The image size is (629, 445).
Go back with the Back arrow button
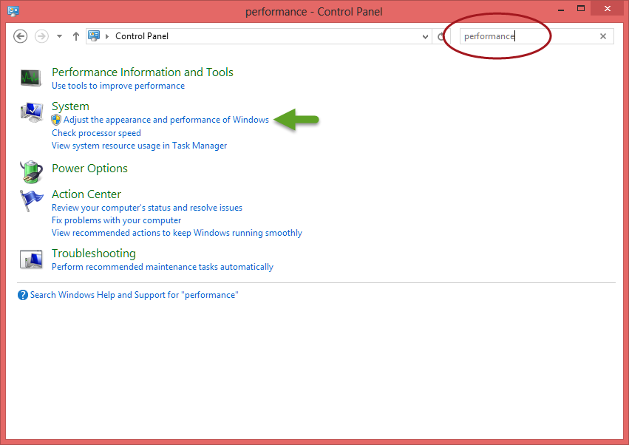point(20,36)
